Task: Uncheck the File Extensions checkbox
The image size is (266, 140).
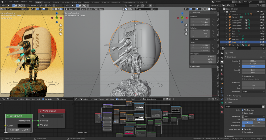Action: coord(243,110)
